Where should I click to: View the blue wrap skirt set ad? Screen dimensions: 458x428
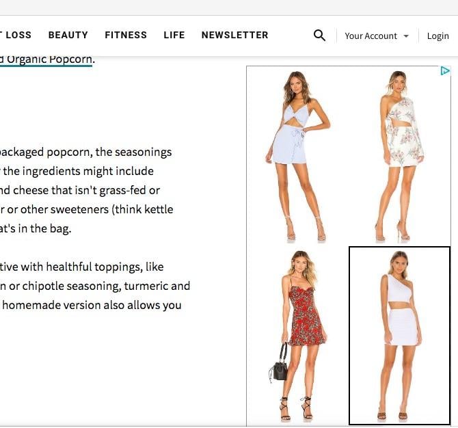pyautogui.click(x=297, y=157)
